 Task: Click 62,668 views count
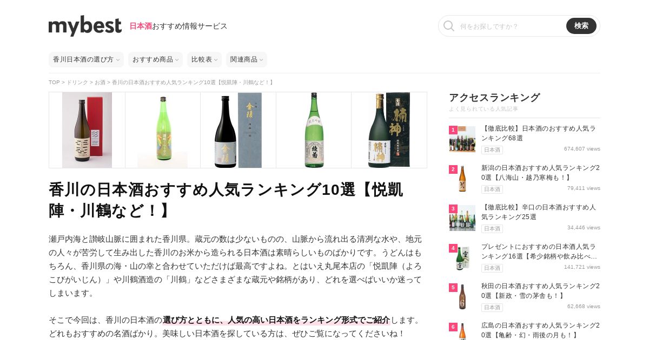(x=584, y=307)
